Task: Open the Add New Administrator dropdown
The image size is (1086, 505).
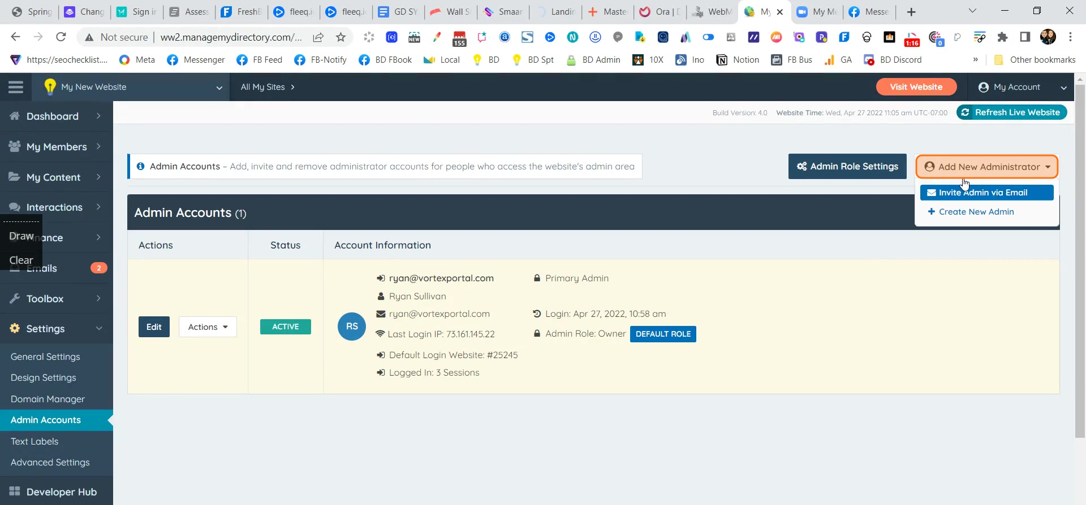Action: coord(987,167)
